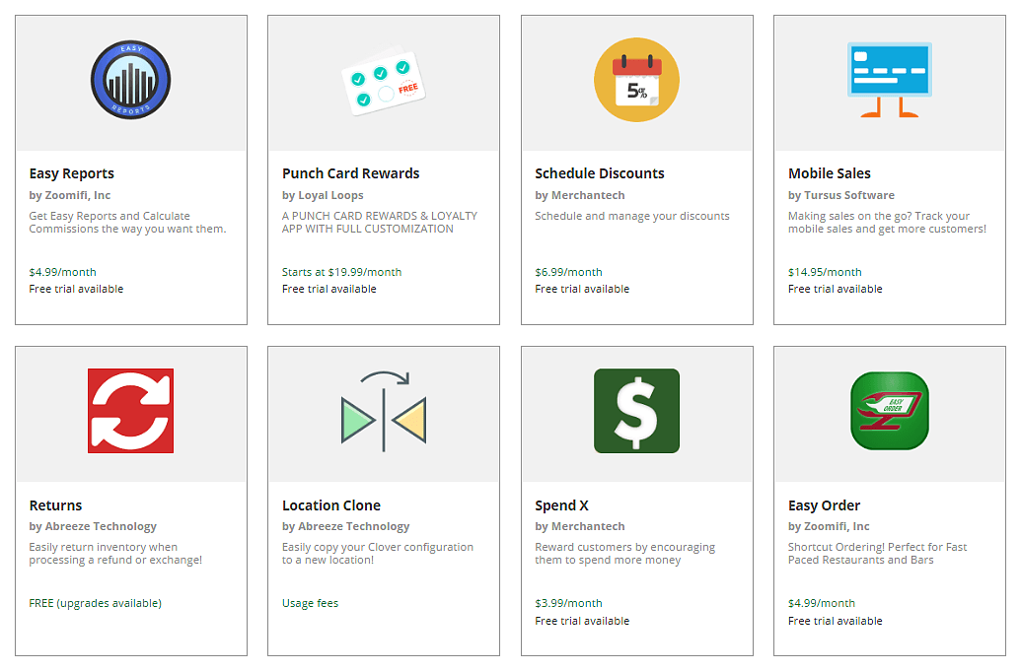The width and height of the screenshot is (1021, 671).
Task: Click 'Schedule and manage your discounts' description
Action: click(632, 216)
